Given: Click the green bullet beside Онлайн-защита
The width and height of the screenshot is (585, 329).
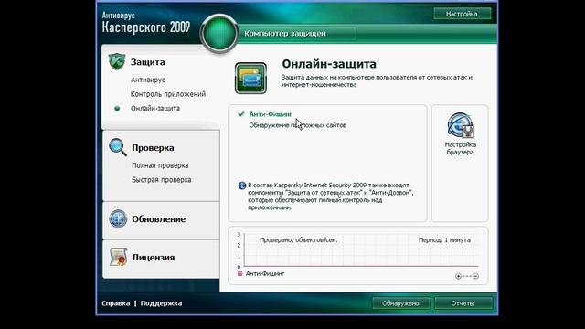Looking at the screenshot, I should coord(117,109).
